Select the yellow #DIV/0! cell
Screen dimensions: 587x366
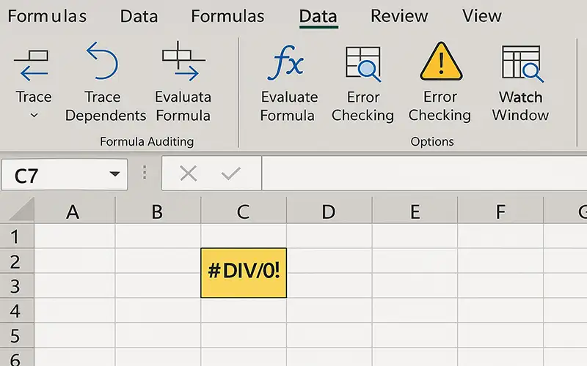244,272
